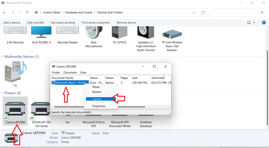Click the Multimedia Devices (1) group heading

click(22, 56)
